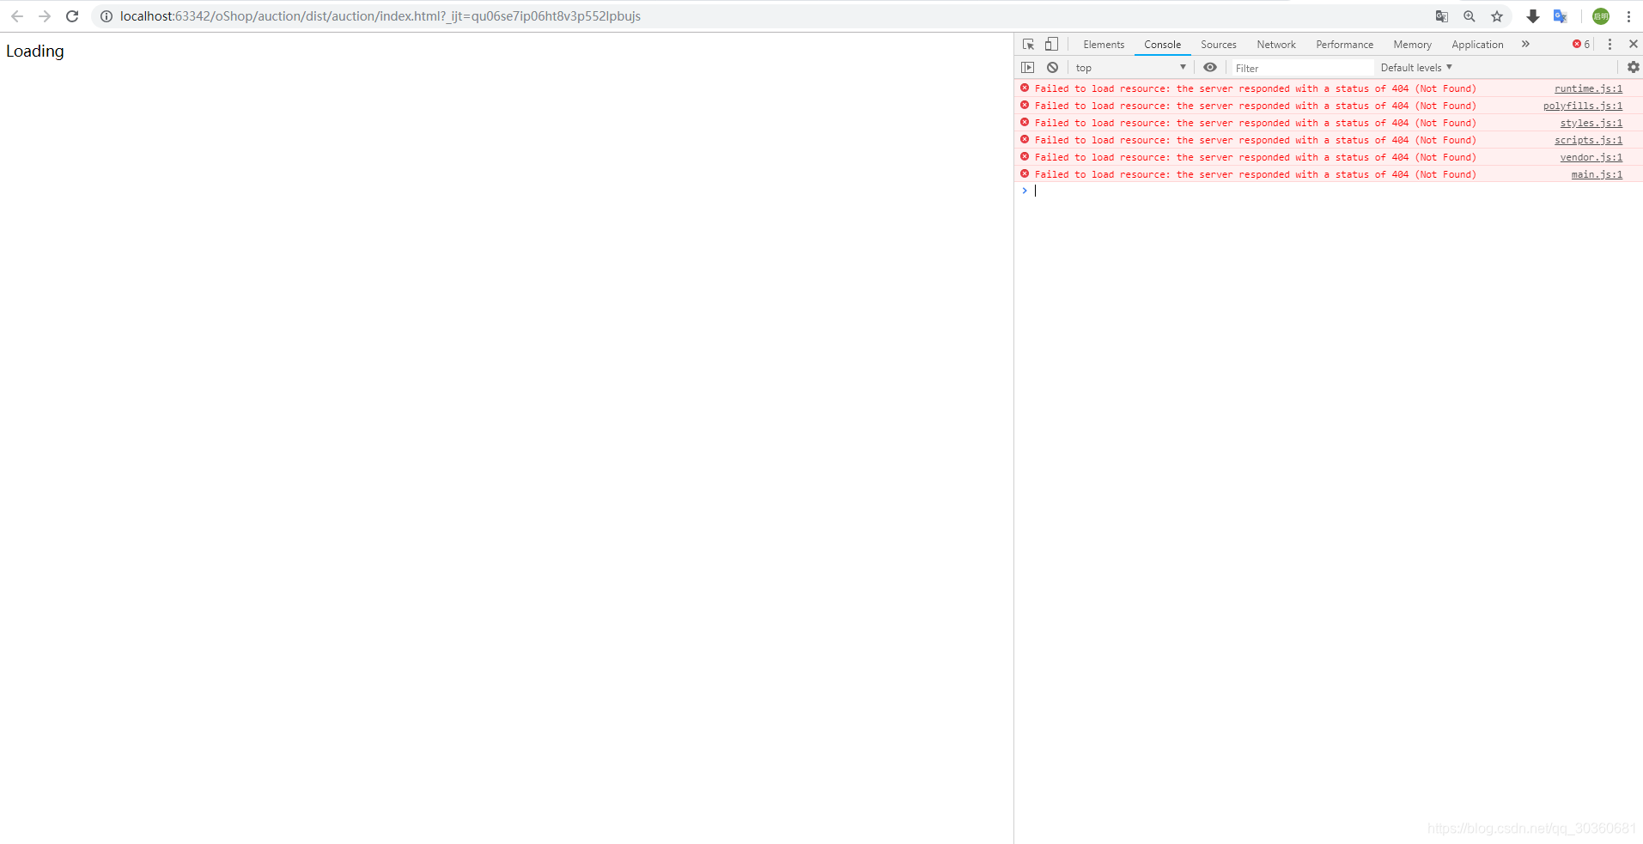Open the main.js:1 source link
This screenshot has width=1643, height=844.
pyautogui.click(x=1597, y=174)
